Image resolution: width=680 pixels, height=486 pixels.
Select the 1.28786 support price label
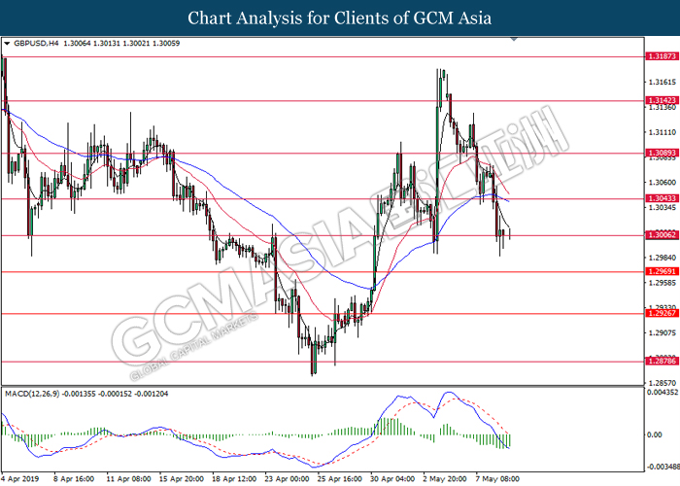[662, 361]
